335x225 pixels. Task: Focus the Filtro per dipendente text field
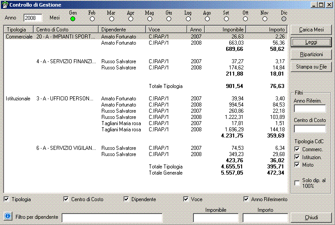pyautogui.click(x=112, y=217)
